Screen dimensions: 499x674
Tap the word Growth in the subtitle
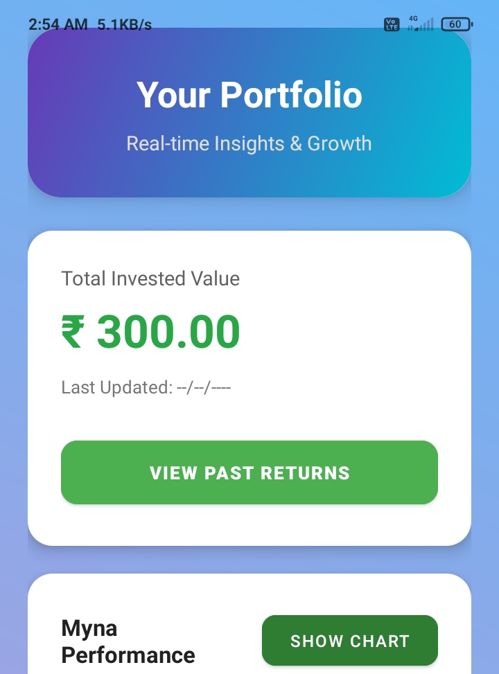click(x=340, y=143)
